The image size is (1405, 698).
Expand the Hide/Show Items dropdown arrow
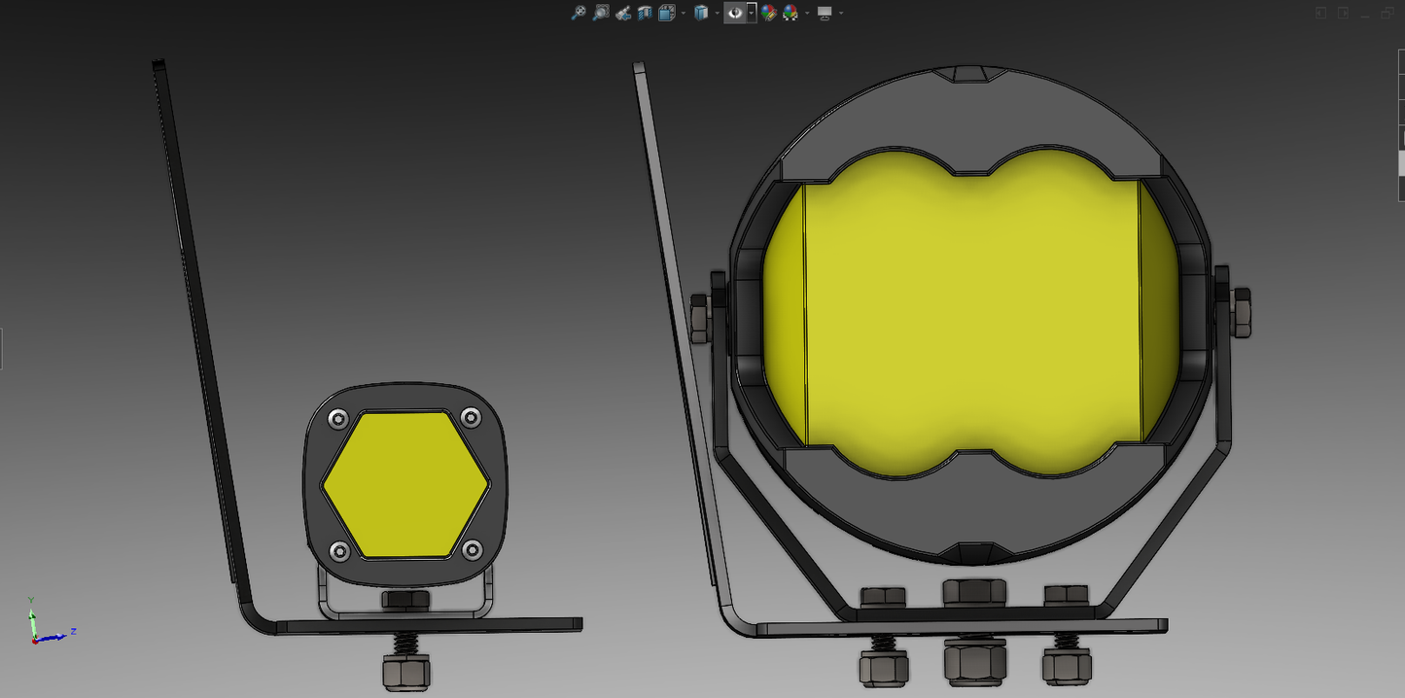pos(752,13)
